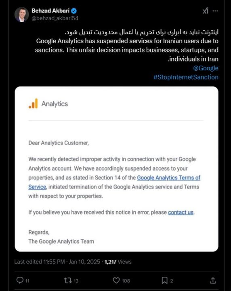
Task: Open Behzad Akbari's profile picture
Action: pyautogui.click(x=22, y=15)
